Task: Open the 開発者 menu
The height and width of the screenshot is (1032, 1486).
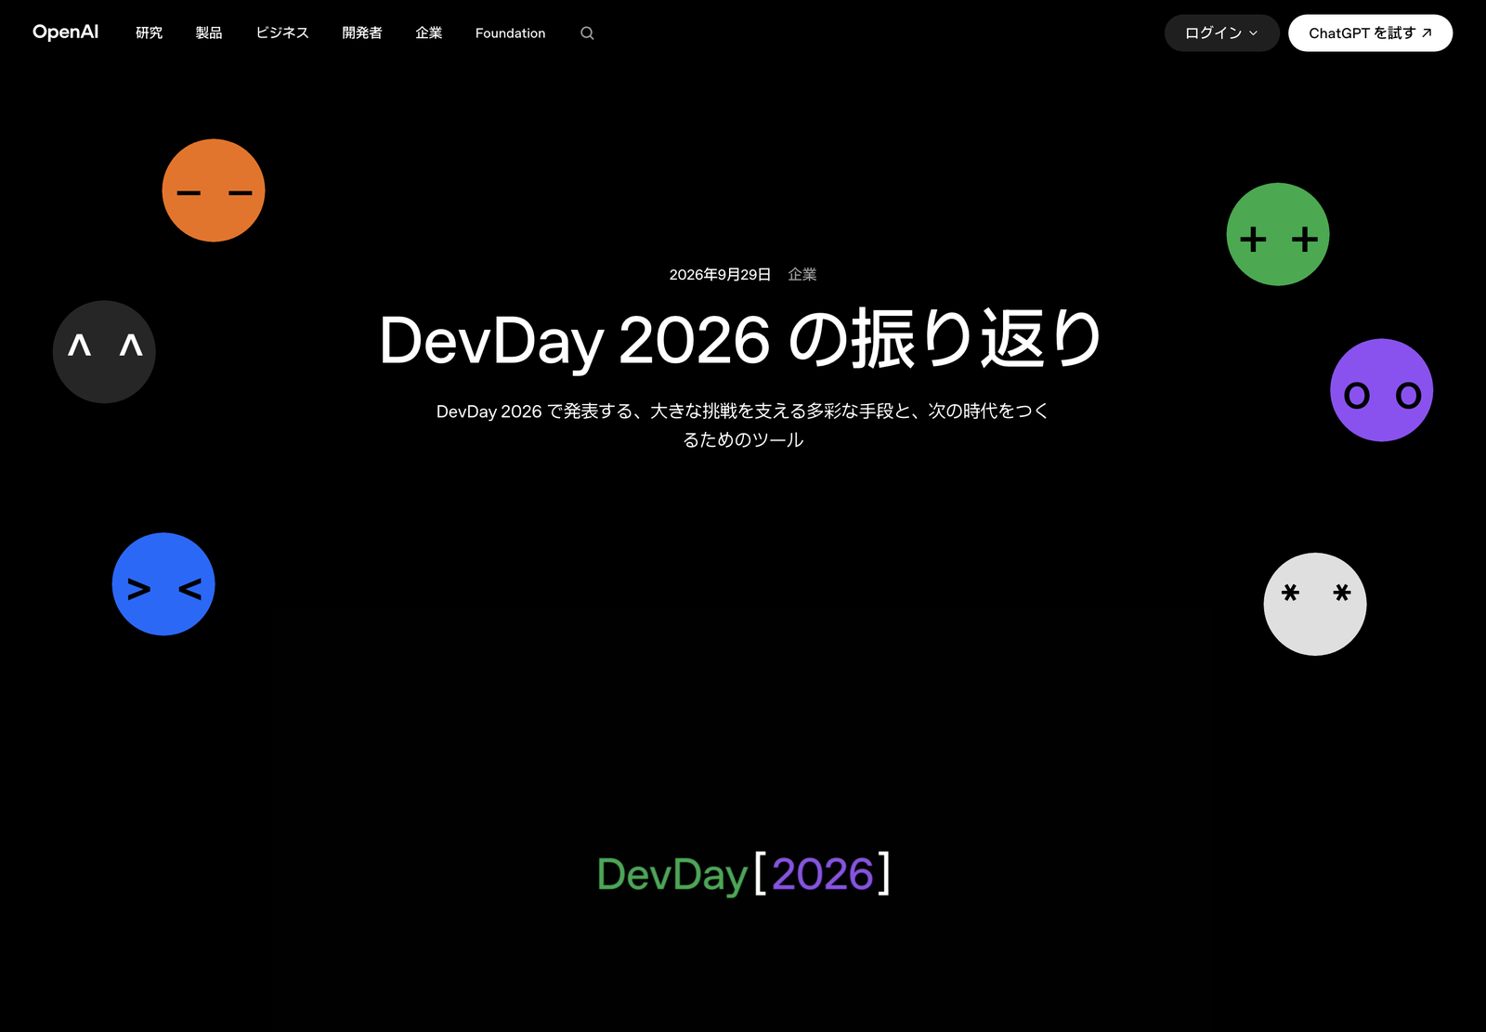Action: point(362,33)
